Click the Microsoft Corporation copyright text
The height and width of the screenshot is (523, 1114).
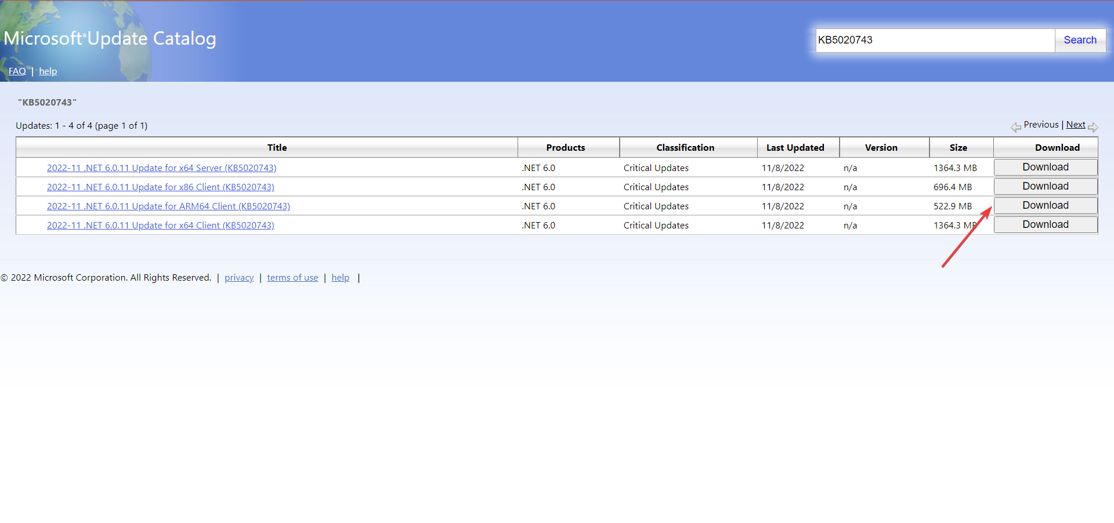point(106,278)
